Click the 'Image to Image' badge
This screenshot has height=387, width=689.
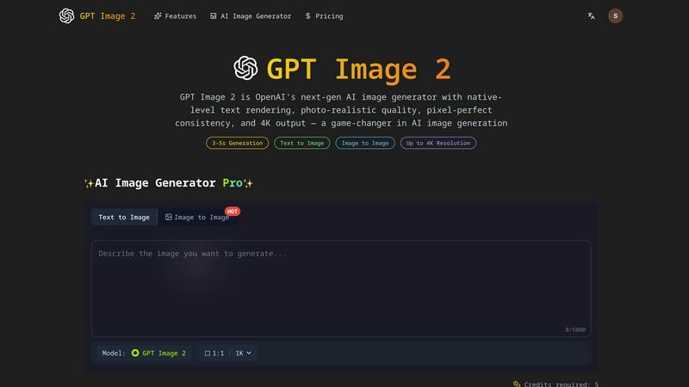pyautogui.click(x=365, y=143)
